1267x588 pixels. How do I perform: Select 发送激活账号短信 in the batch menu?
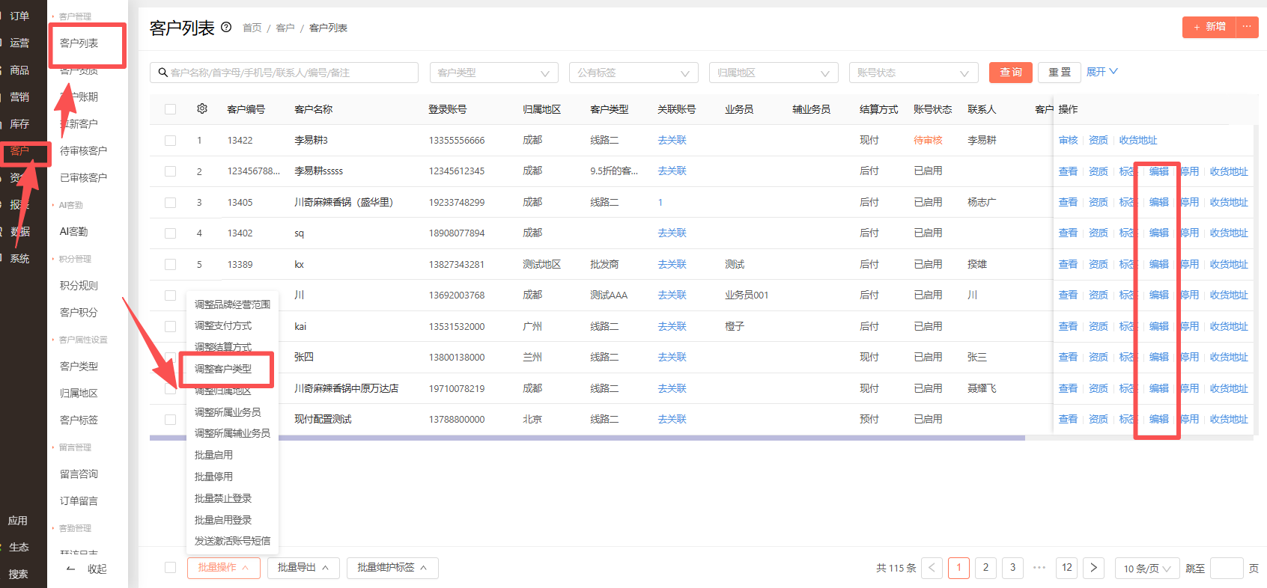[x=232, y=541]
